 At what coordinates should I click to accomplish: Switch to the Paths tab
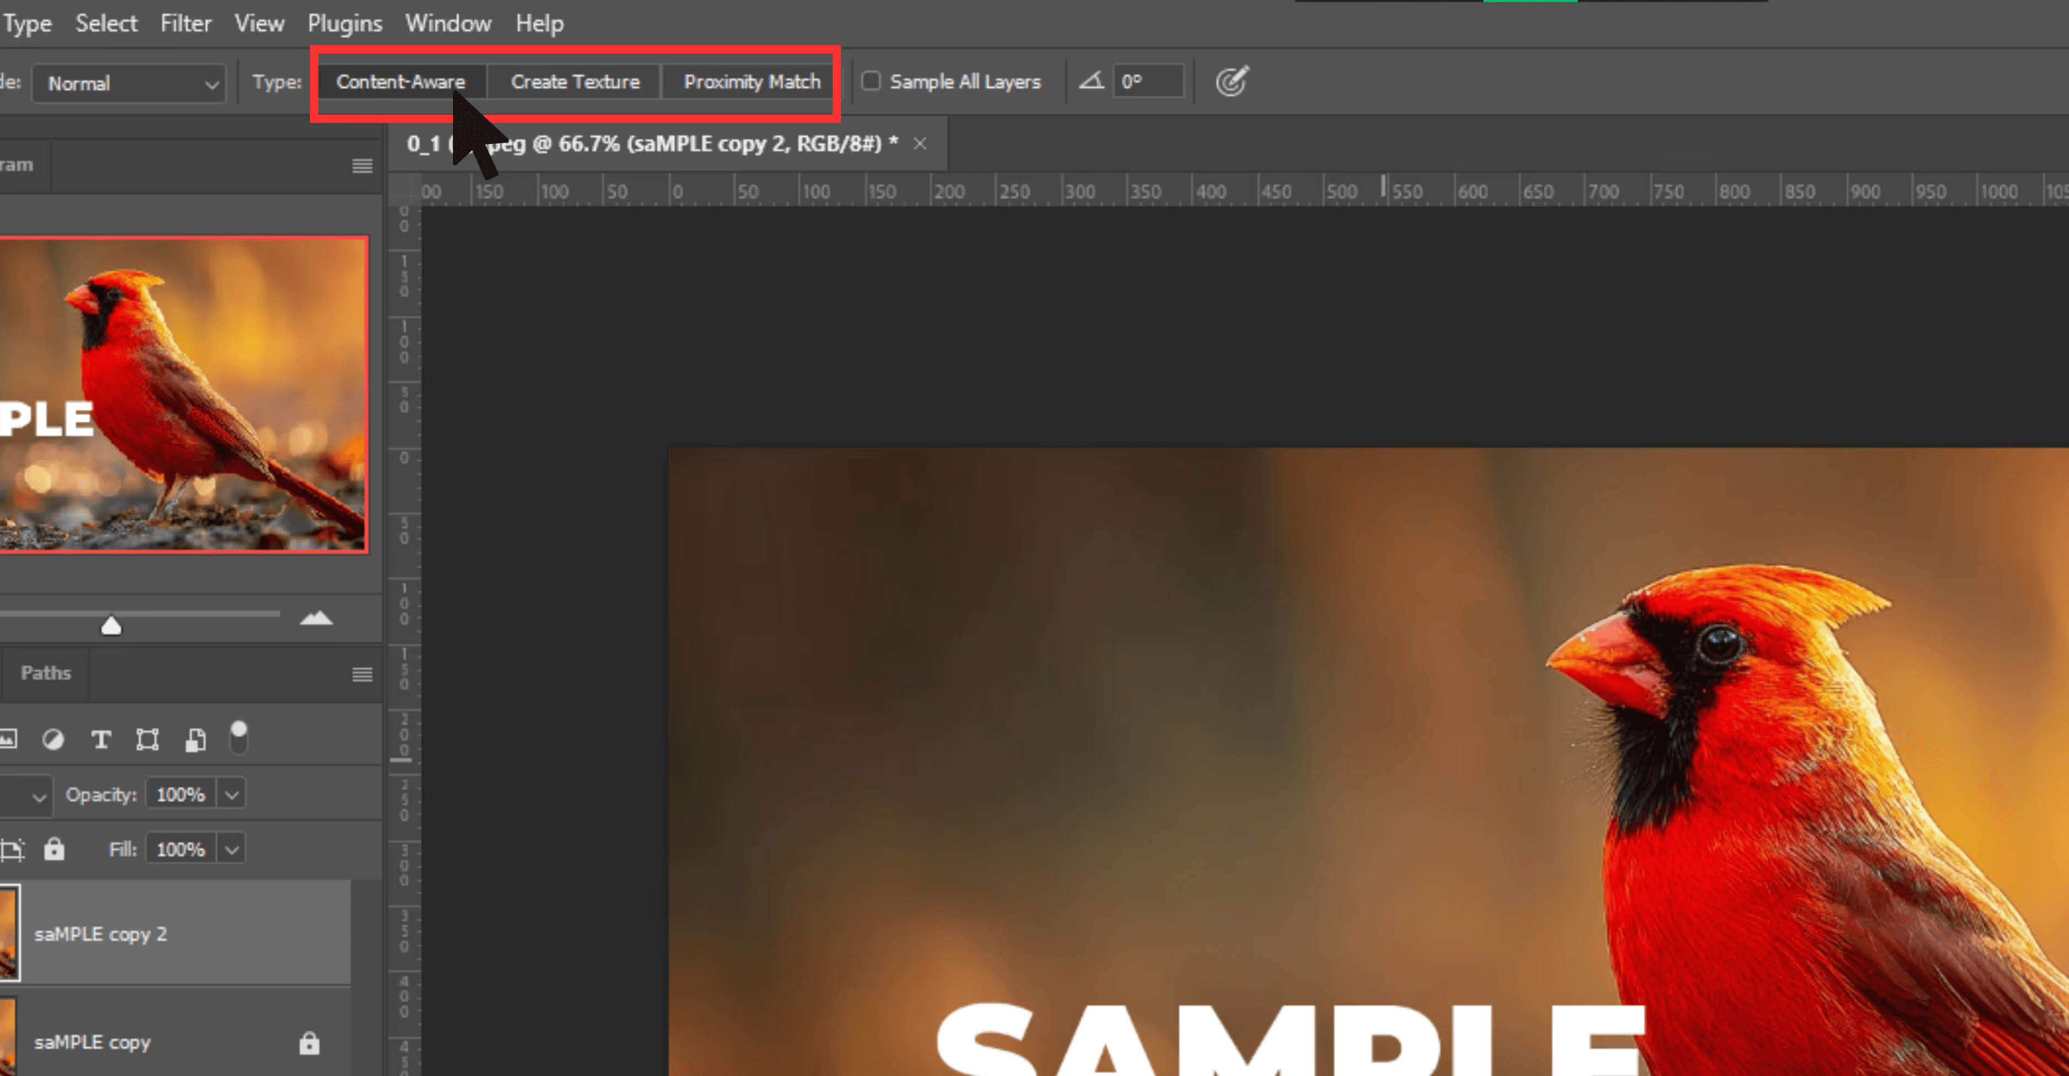[46, 673]
